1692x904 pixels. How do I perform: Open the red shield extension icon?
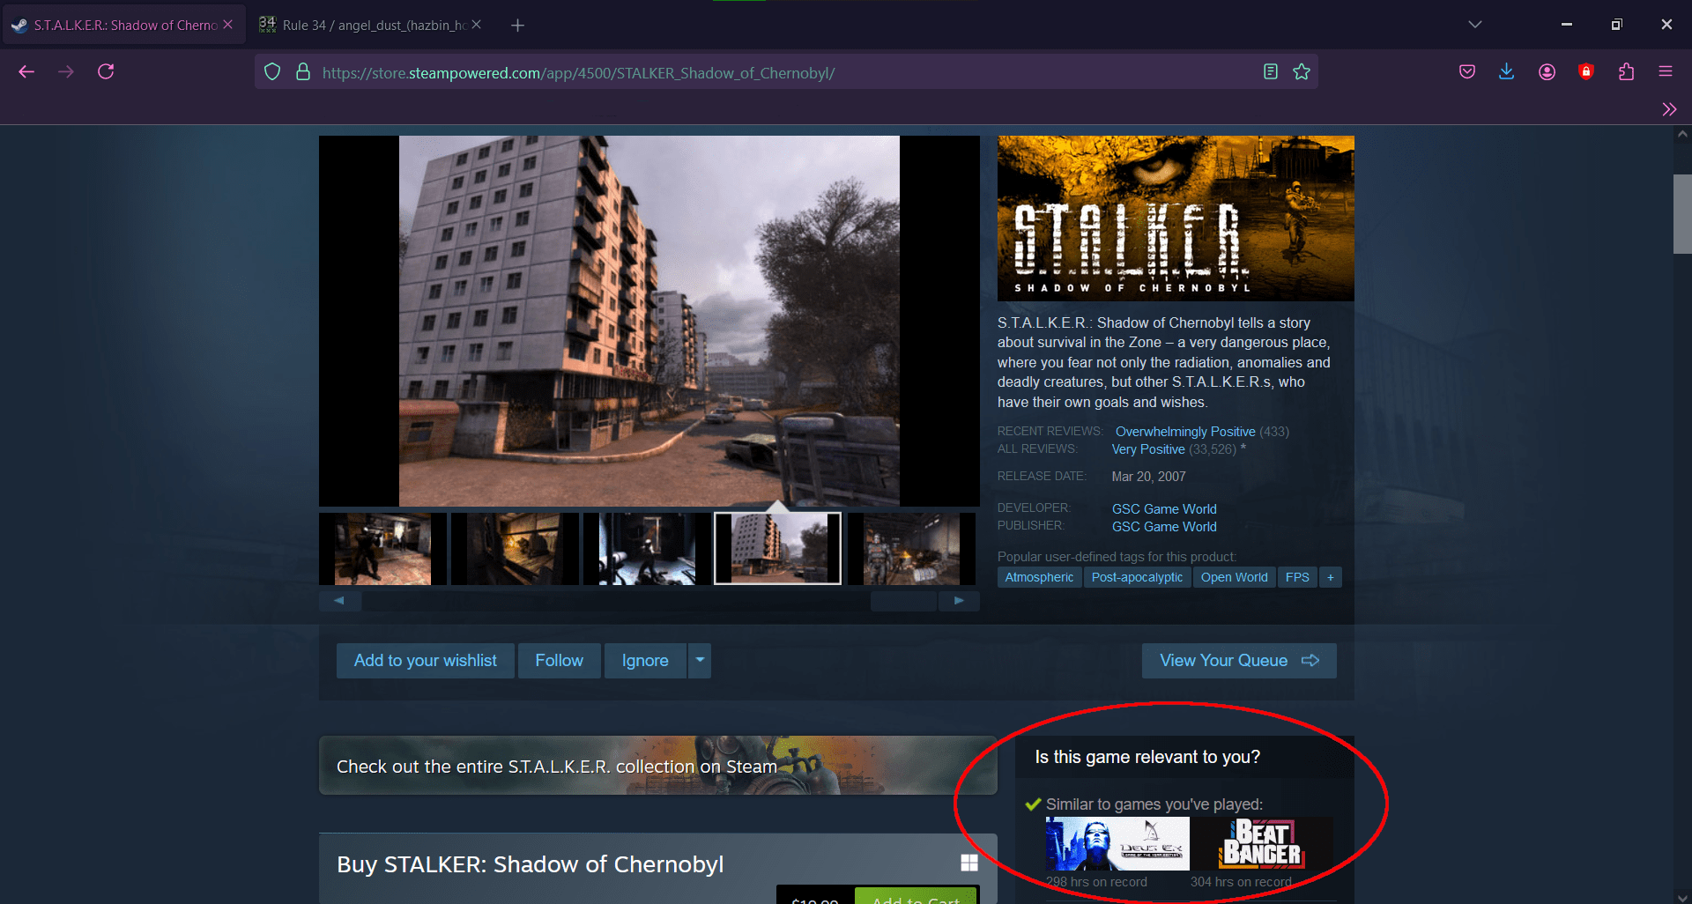(x=1586, y=72)
